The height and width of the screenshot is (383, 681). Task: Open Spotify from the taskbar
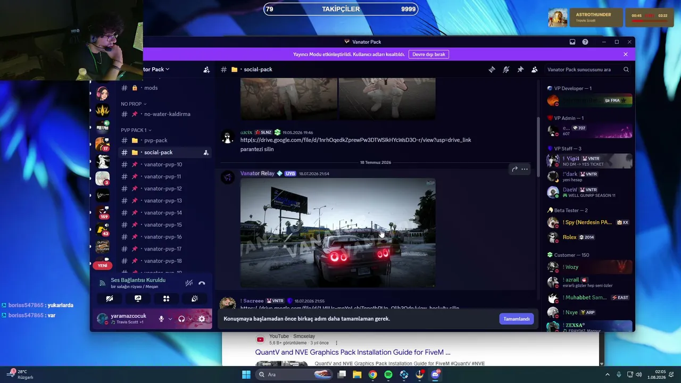(x=388, y=374)
